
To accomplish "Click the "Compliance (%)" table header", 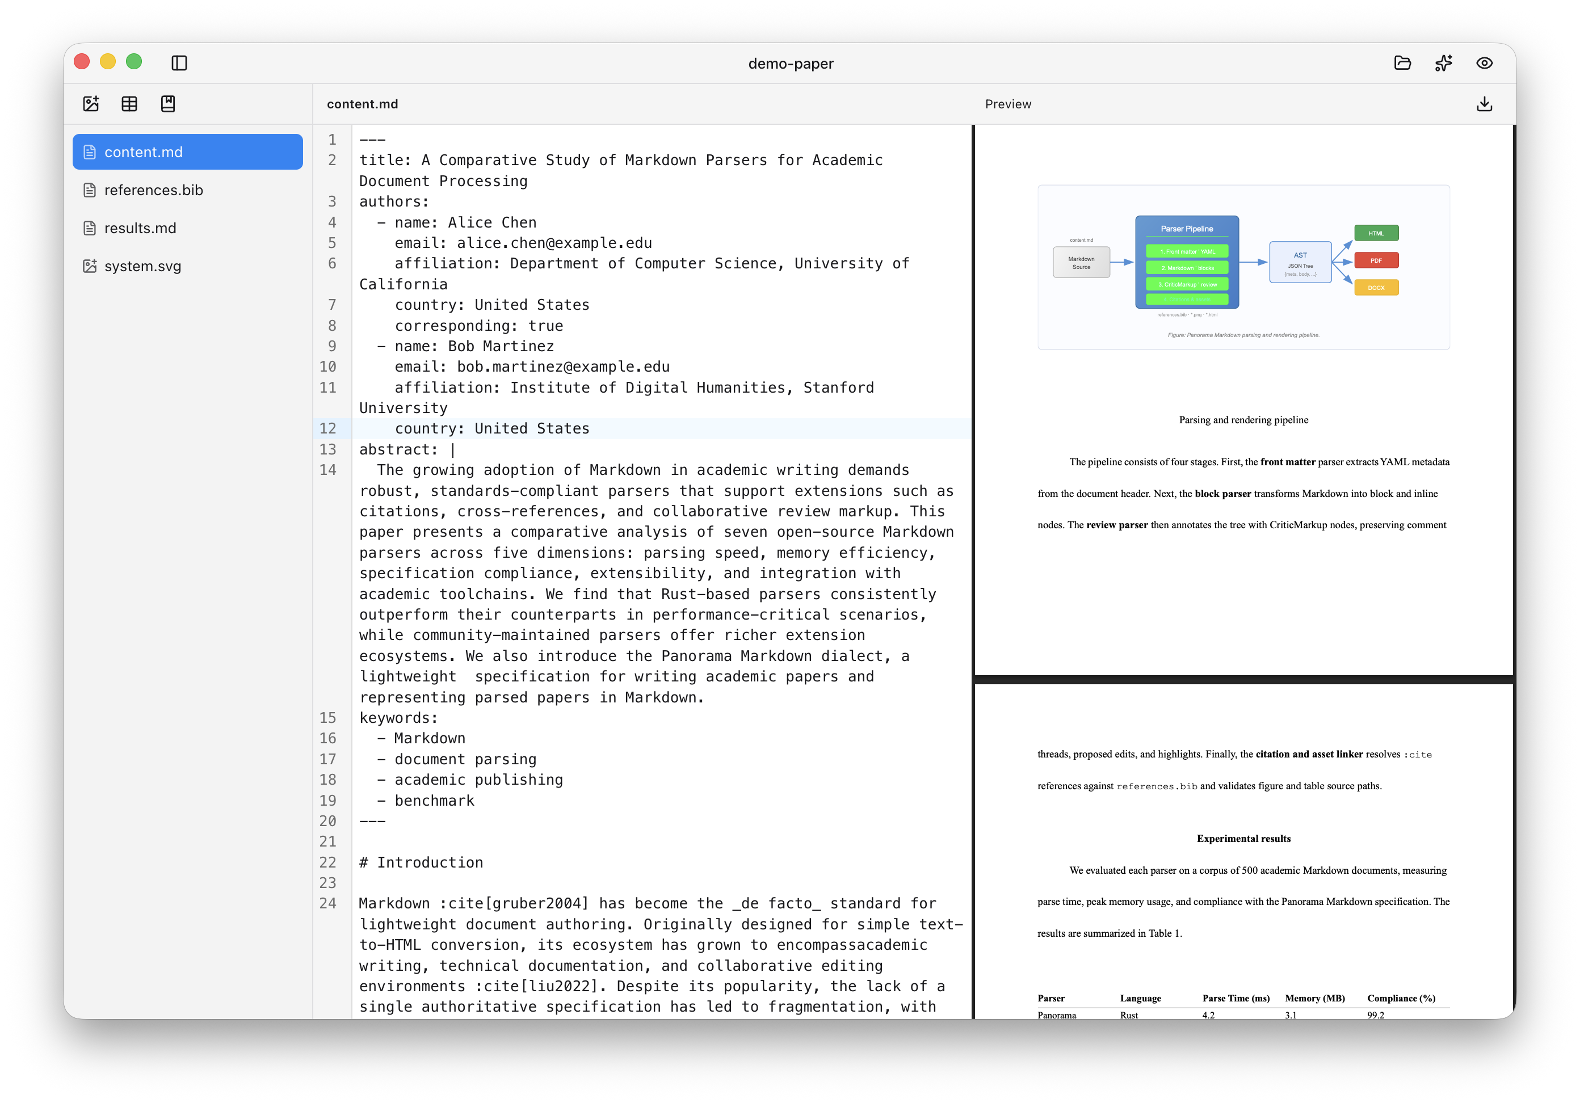I will click(1401, 997).
